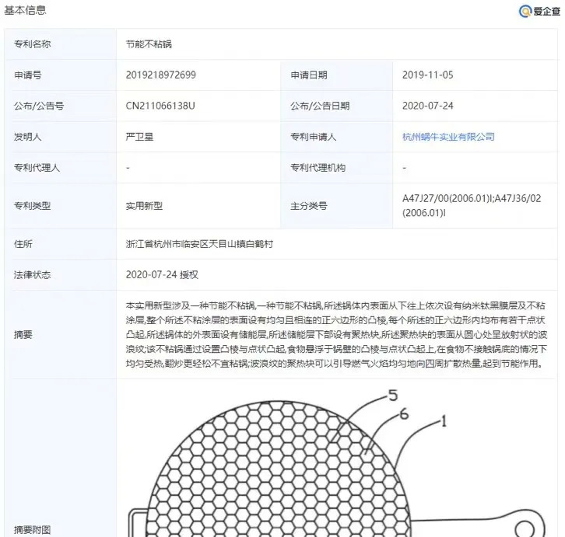
Task: Click the 发明人 row label
Action: pyautogui.click(x=27, y=137)
